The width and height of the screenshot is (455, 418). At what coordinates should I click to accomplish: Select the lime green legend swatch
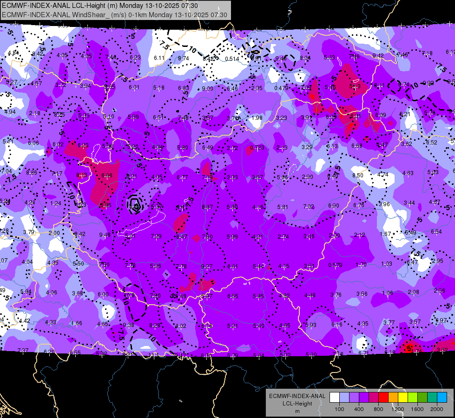point(413,398)
